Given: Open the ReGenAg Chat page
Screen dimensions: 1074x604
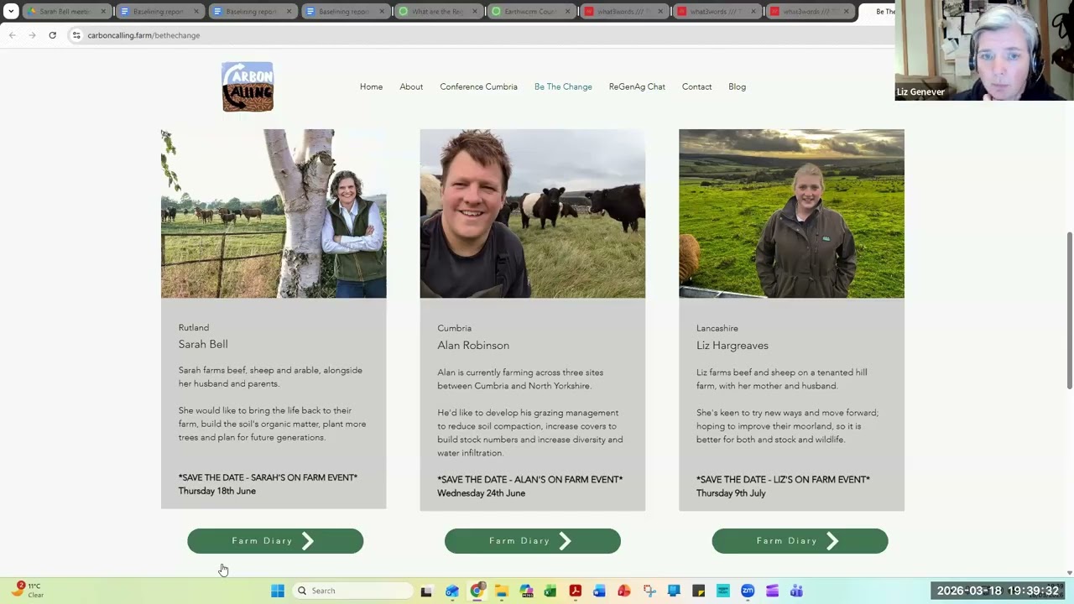Looking at the screenshot, I should [x=637, y=86].
